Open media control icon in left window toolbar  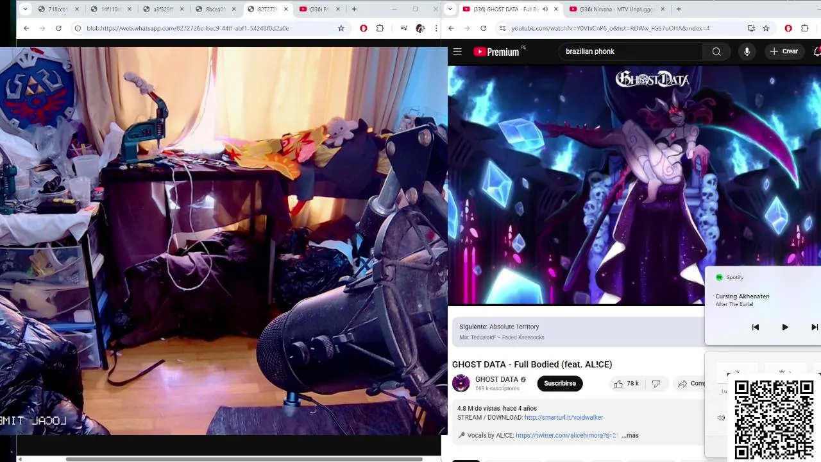tap(403, 28)
